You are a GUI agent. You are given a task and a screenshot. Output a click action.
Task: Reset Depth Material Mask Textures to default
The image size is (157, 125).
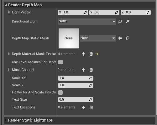tap(97, 54)
